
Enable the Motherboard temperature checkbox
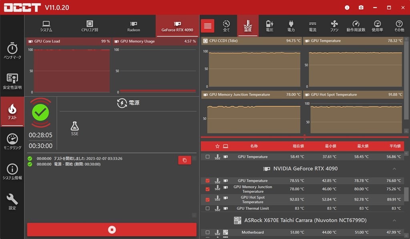coord(207,232)
